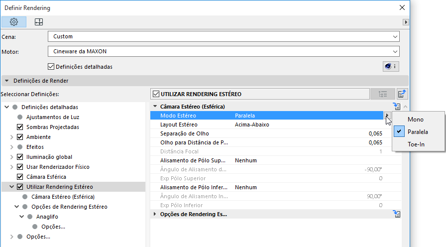Collapse the Câmara Estéreo (Esférica) group
Screen dimensions: 446x247
(x=155, y=106)
